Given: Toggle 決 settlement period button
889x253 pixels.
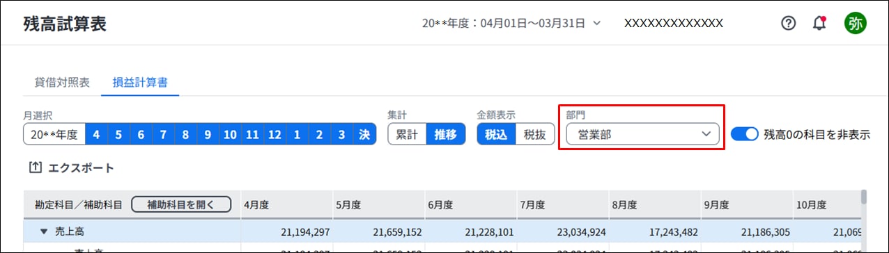Looking at the screenshot, I should pos(364,134).
